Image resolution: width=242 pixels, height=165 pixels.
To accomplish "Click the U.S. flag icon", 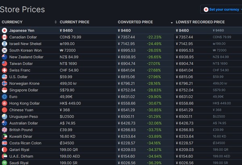I will pyautogui.click(x=4, y=77).
